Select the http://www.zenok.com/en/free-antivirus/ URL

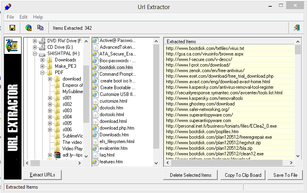tap(205, 71)
